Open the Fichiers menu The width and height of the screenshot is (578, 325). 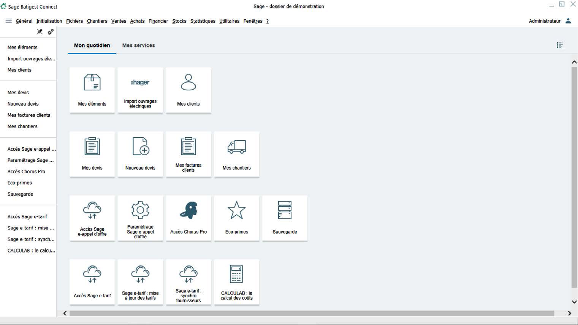[74, 21]
